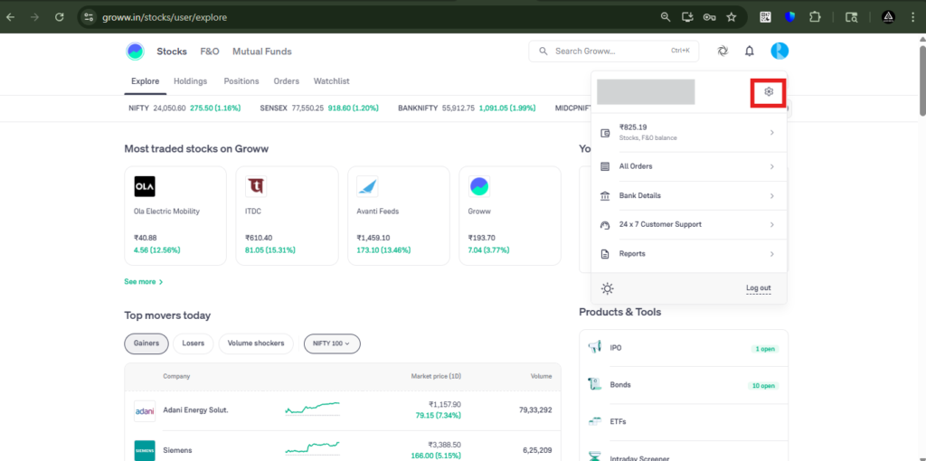
Task: Click the See more link
Action: pyautogui.click(x=143, y=282)
